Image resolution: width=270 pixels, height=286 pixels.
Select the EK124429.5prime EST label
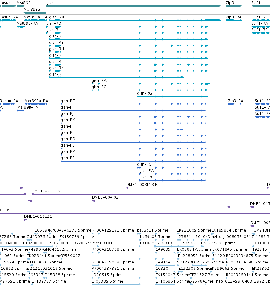(218, 243)
